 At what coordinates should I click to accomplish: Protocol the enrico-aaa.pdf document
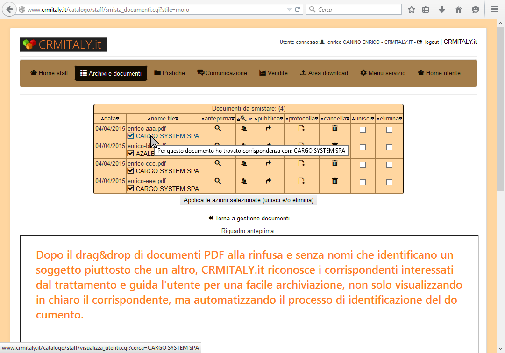click(301, 128)
